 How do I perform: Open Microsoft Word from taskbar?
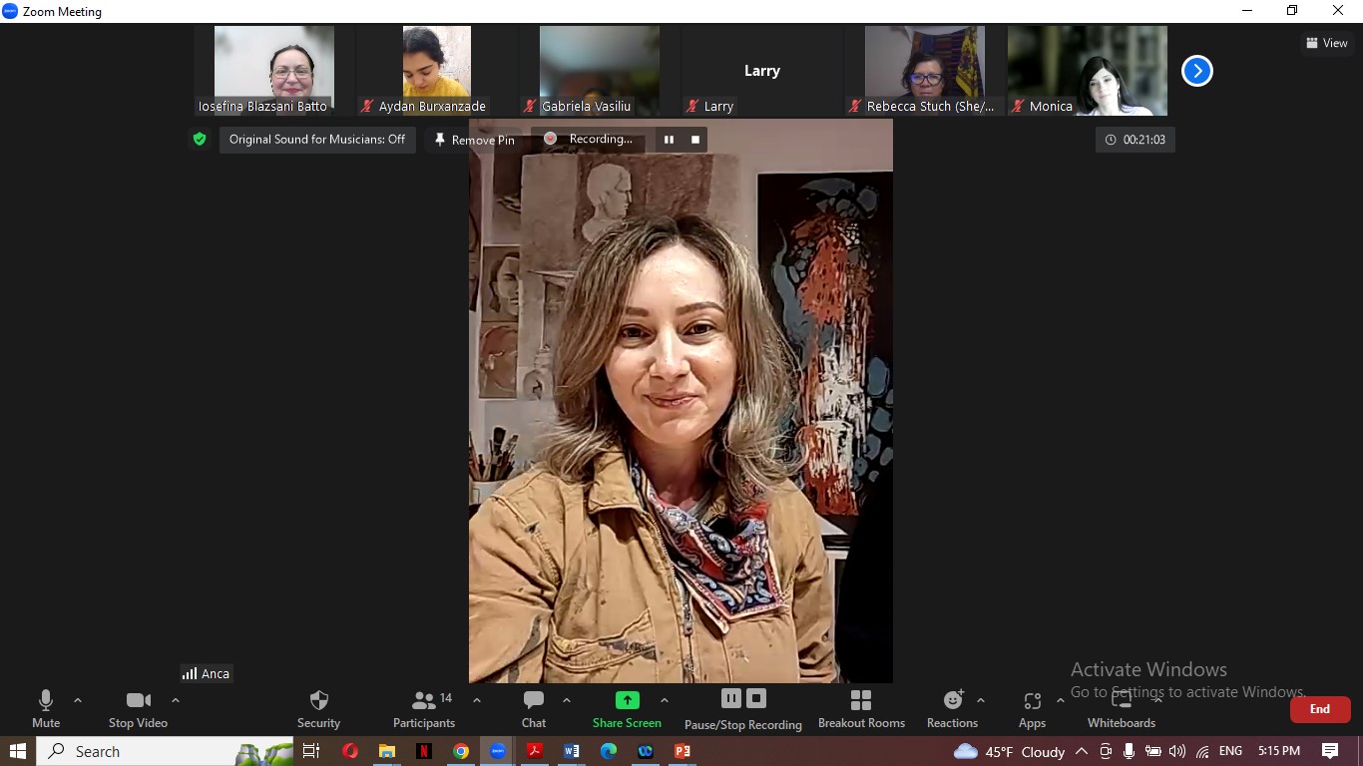pyautogui.click(x=572, y=751)
